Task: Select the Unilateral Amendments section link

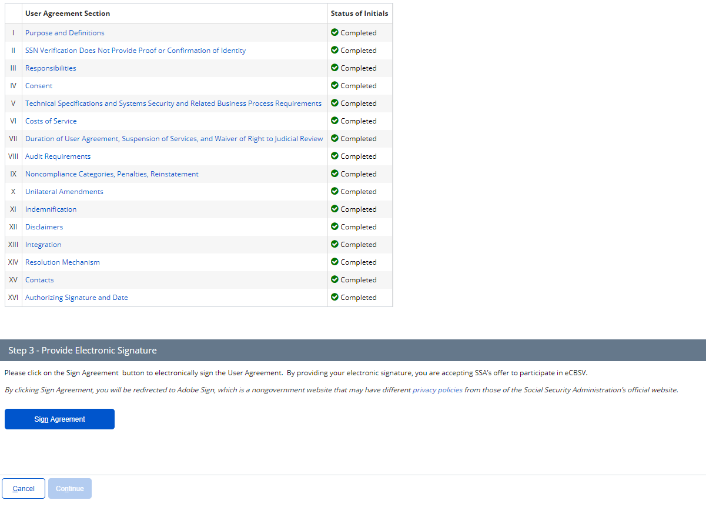Action: tap(64, 192)
